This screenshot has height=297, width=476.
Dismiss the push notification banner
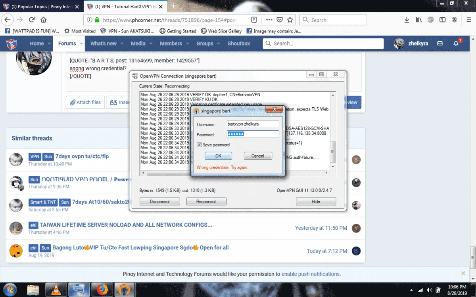point(463,273)
